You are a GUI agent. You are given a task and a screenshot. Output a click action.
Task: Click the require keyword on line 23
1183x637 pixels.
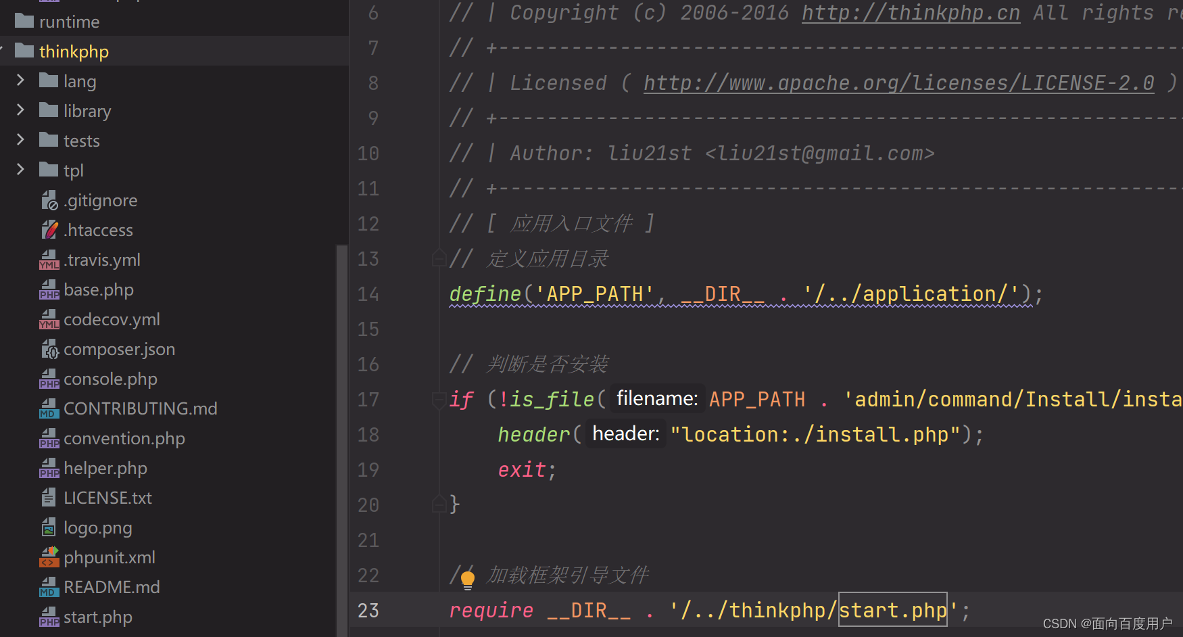[491, 611]
